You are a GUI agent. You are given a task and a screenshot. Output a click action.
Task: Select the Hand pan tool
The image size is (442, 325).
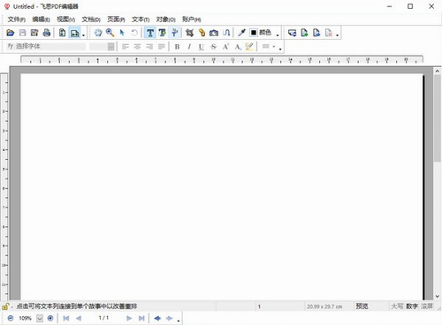pos(98,33)
